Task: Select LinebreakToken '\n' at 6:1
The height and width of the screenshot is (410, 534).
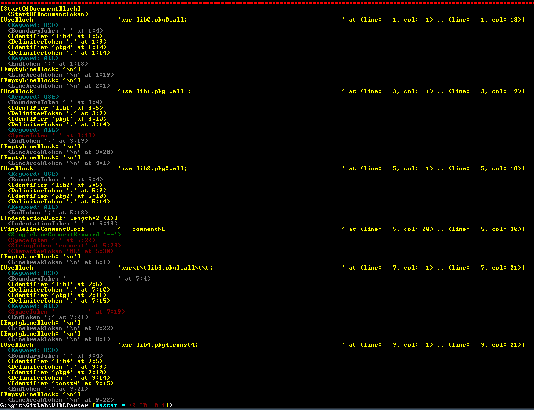Action: tap(59, 262)
